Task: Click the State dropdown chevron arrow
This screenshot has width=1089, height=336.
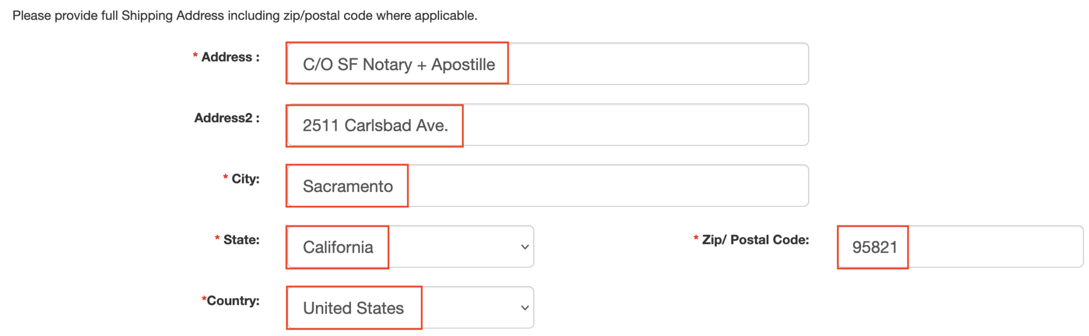Action: [x=525, y=247]
